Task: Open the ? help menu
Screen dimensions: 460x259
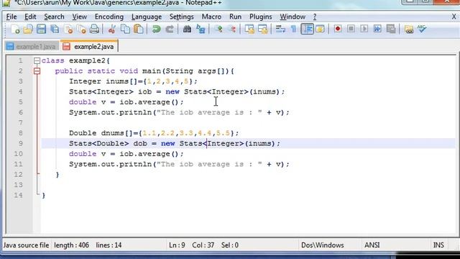Action: [x=315, y=17]
